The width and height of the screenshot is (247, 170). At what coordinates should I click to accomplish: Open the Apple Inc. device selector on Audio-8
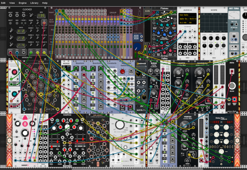point(188,19)
